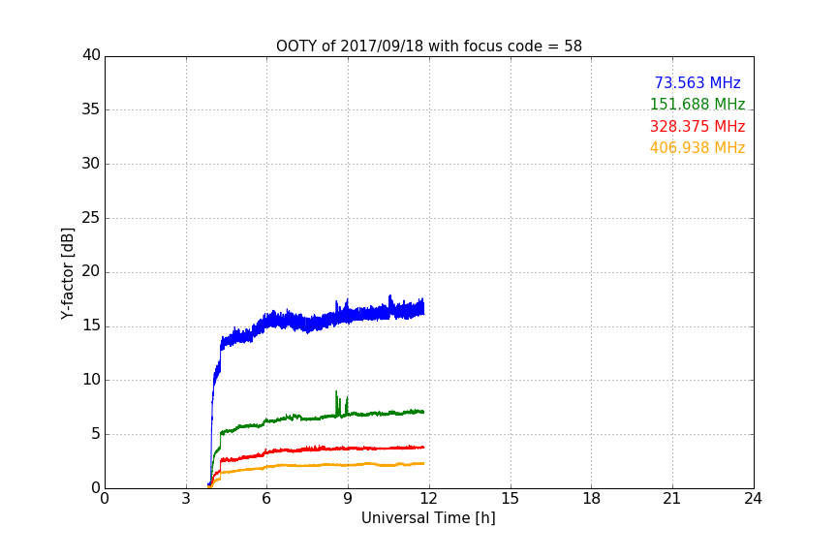Click the 'Y-factor [dB]' y-axis label
Viewport: 837px width, 558px height.
coord(67,273)
